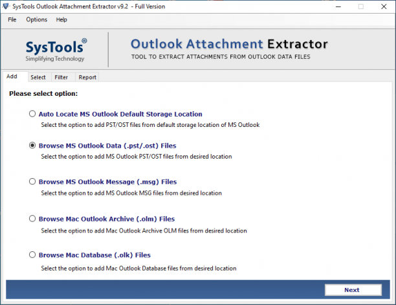Image resolution: width=396 pixels, height=305 pixels.
Task: Click 'TOOL TO EXTRACT ATTACHMENTS FROM OUTLOOK DATA FILES' tagline
Action: (221, 56)
